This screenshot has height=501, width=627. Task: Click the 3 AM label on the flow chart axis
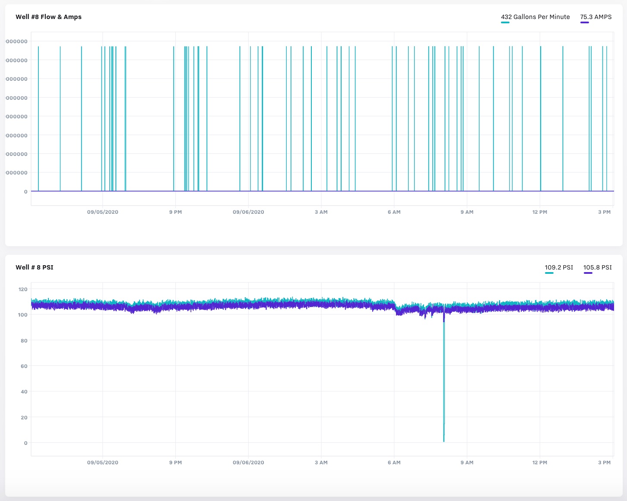click(321, 212)
